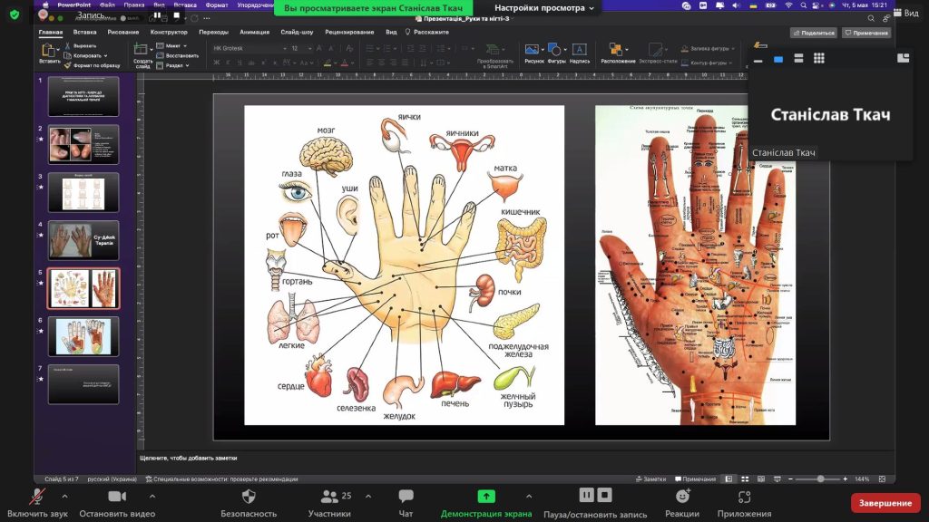Select Zoom gallery grid view icon

[819, 58]
